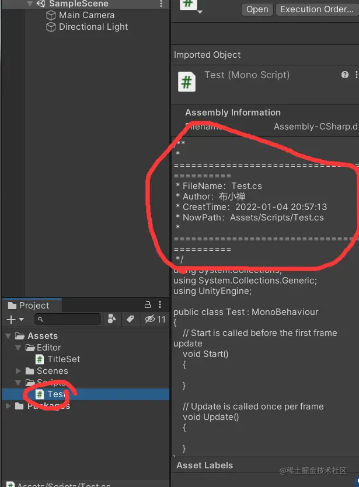The image size is (359, 487).
Task: Select the Editor folder
Action: tap(49, 348)
